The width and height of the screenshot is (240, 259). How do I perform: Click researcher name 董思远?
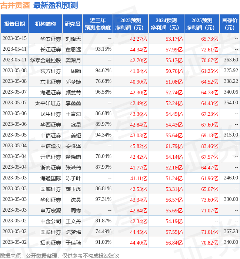coord(73,50)
